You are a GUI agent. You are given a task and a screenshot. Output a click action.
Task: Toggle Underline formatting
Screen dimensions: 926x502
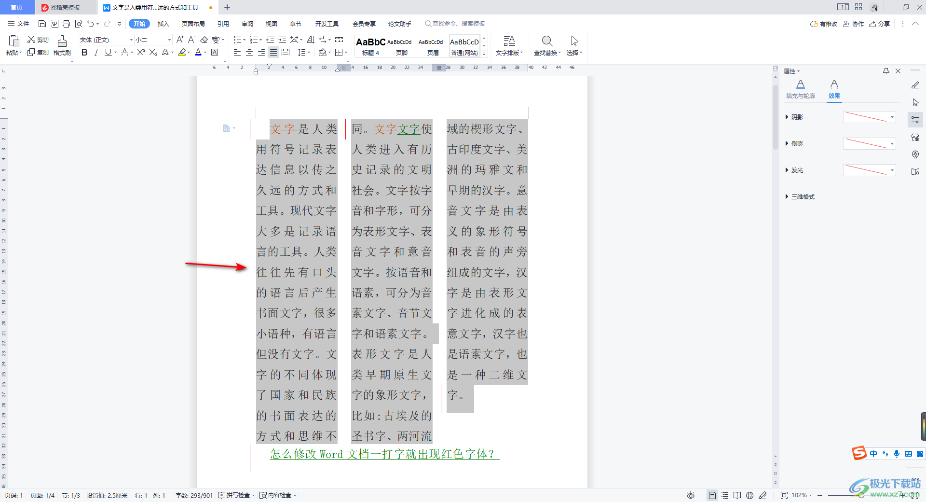click(108, 52)
